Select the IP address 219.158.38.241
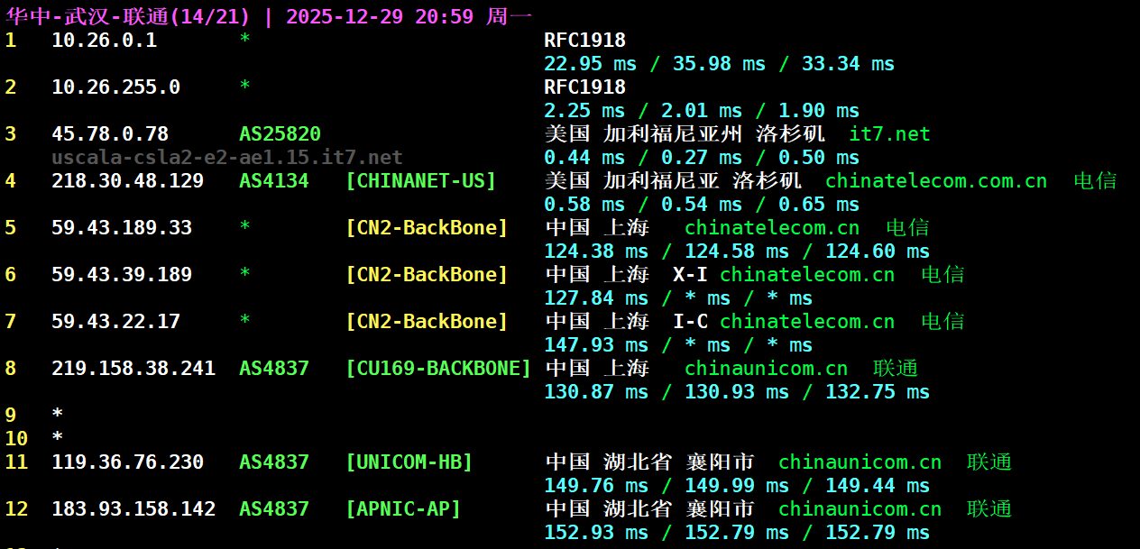The width and height of the screenshot is (1140, 549). (133, 369)
